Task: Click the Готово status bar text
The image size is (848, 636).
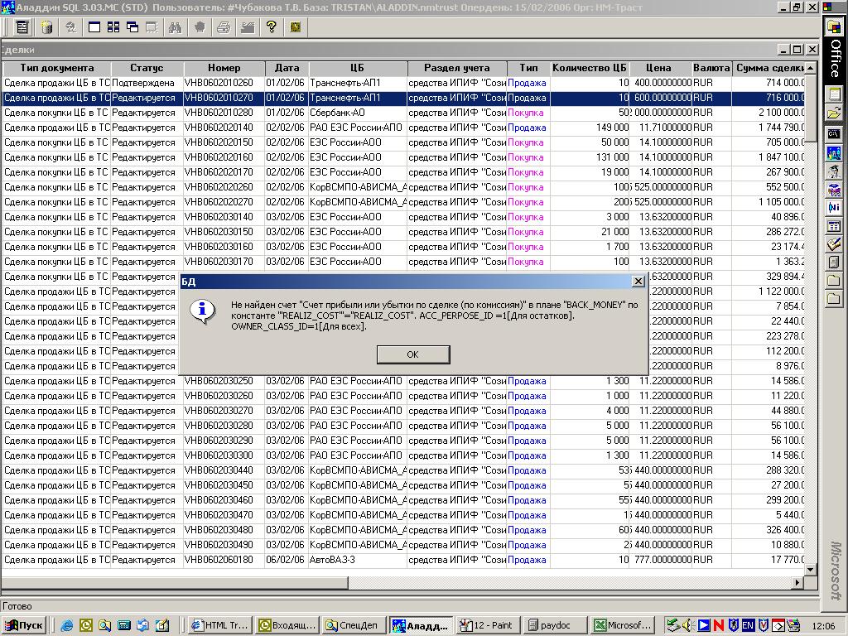Action: 17,606
